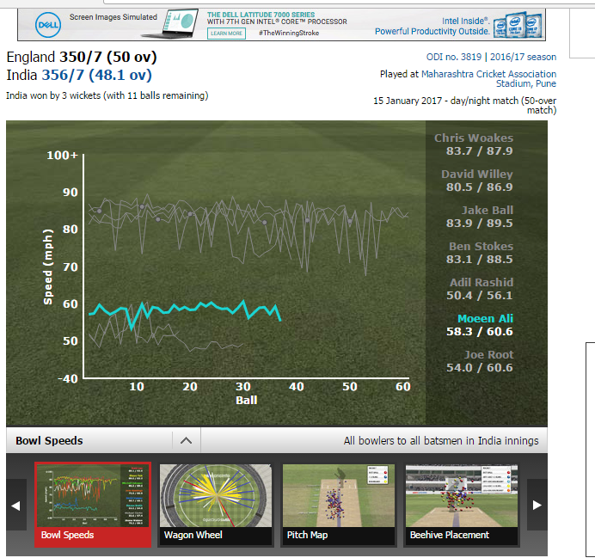Click the Learn More ad button

point(226,34)
